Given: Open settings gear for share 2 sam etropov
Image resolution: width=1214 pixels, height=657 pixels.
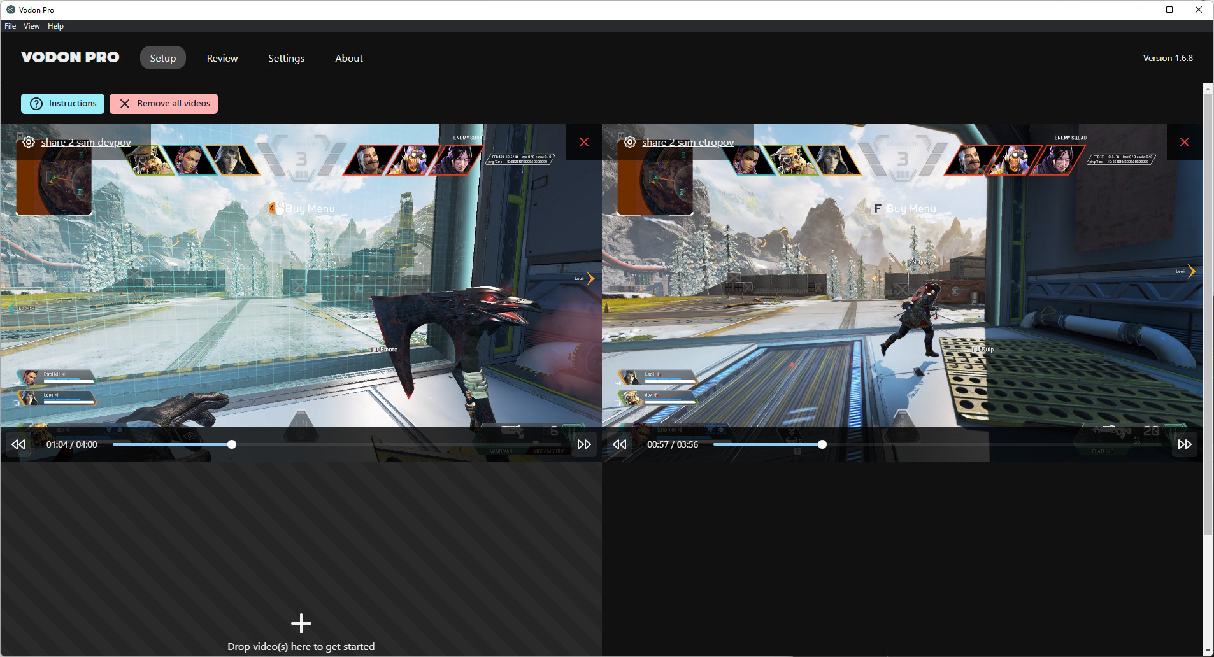Looking at the screenshot, I should pyautogui.click(x=630, y=142).
